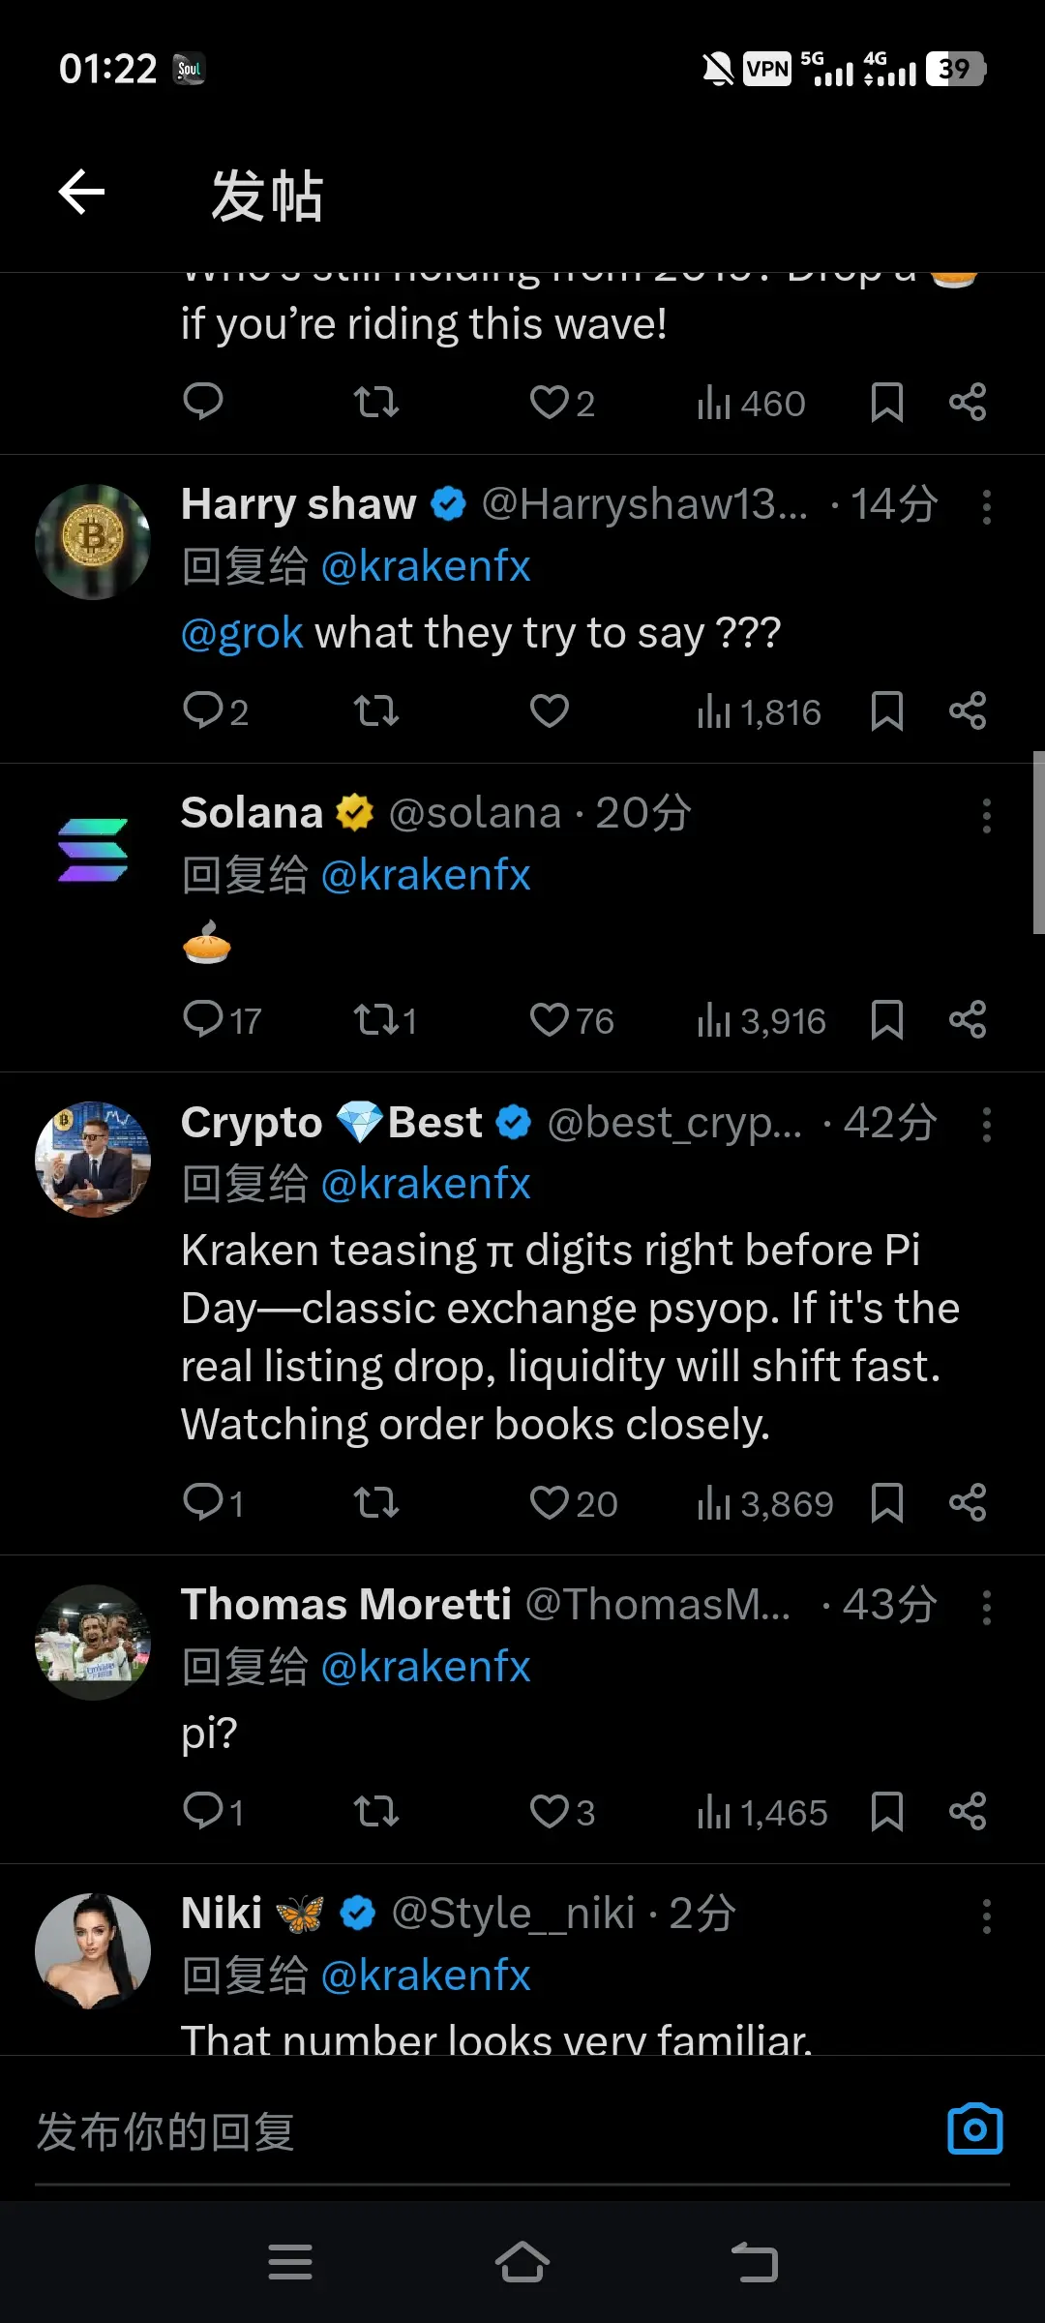
Task: Share Harry shaw's reply
Action: [967, 711]
